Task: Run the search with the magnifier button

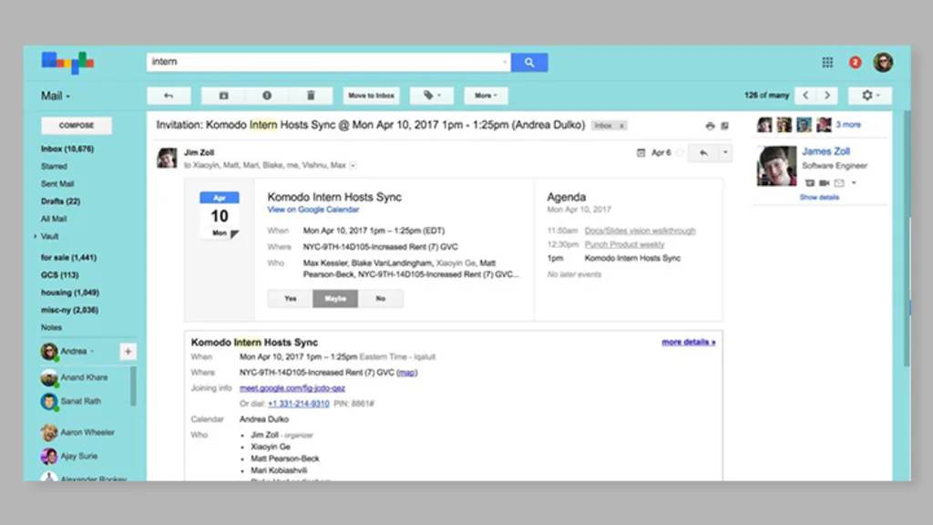Action: (529, 61)
